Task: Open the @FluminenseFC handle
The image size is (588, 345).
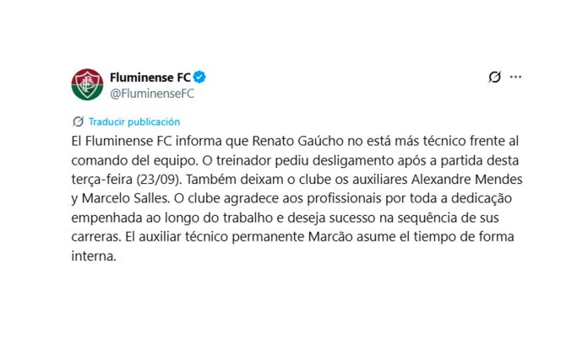Action: coord(152,94)
